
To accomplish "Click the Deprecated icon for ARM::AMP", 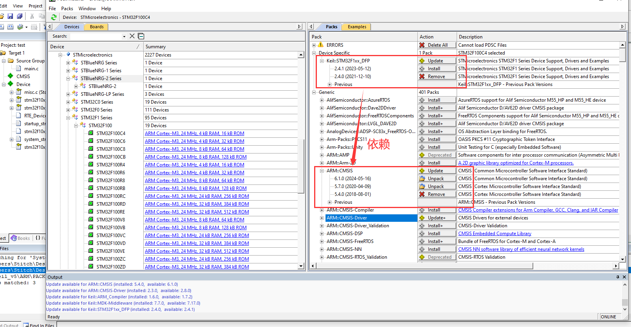I will 422,155.
